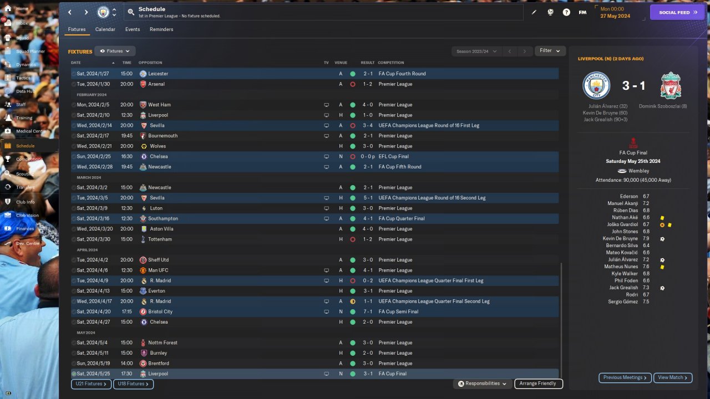Open the Dynamics sidebar icon
710x399 pixels.
8,65
